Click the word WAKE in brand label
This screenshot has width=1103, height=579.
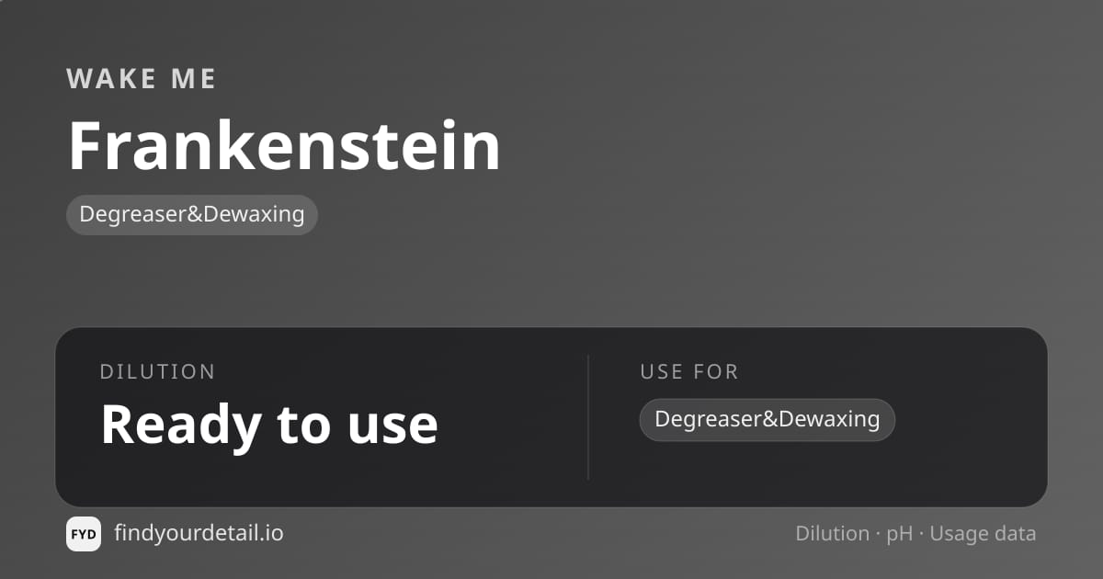pyautogui.click(x=111, y=79)
